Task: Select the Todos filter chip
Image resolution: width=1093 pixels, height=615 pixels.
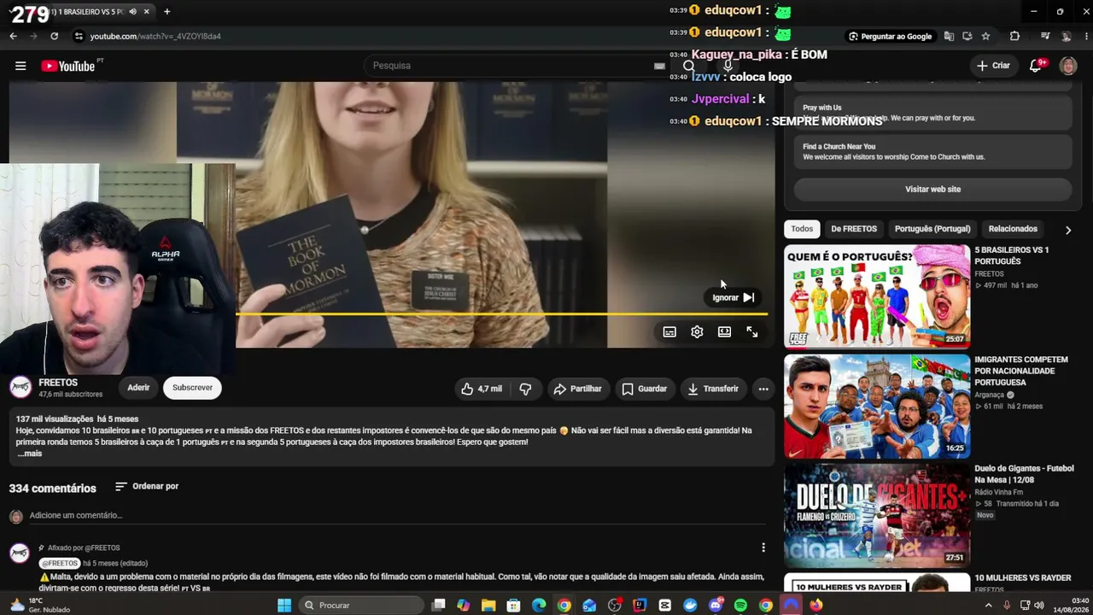Action: point(802,229)
